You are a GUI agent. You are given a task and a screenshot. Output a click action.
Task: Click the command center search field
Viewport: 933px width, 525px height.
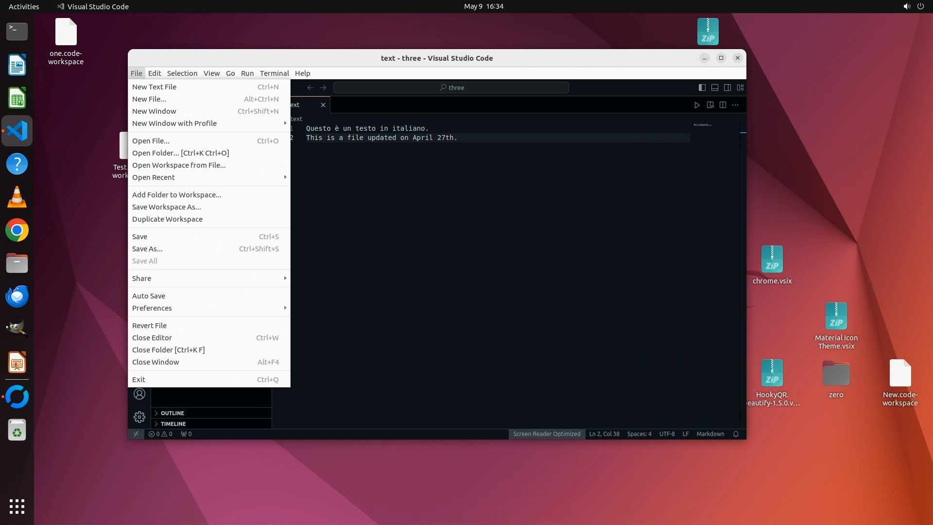[x=451, y=87]
